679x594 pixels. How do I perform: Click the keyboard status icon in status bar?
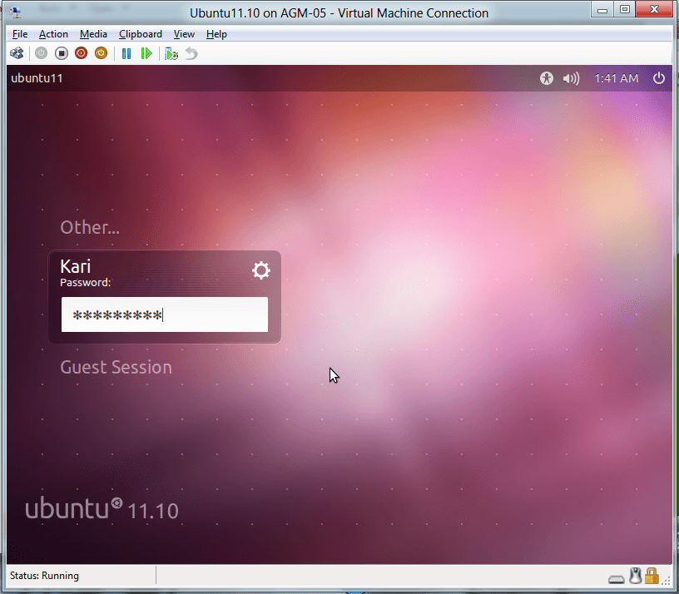[x=617, y=579]
